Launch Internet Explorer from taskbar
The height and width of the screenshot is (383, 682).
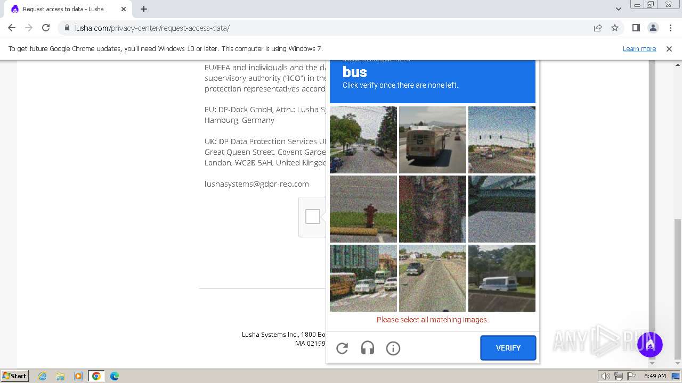tap(42, 376)
